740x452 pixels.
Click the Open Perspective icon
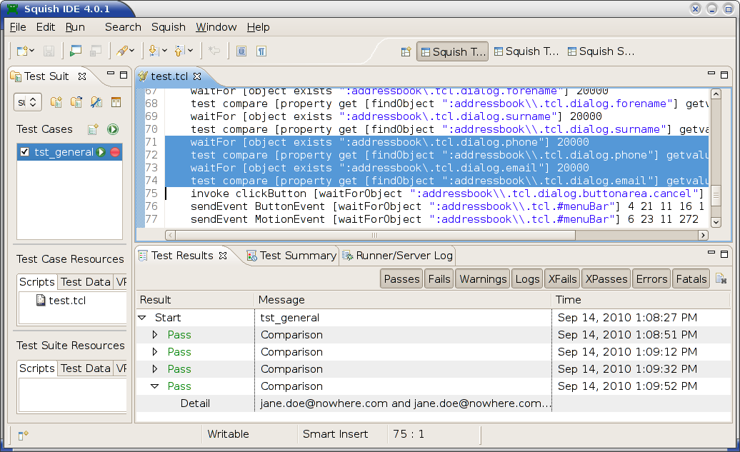point(405,51)
